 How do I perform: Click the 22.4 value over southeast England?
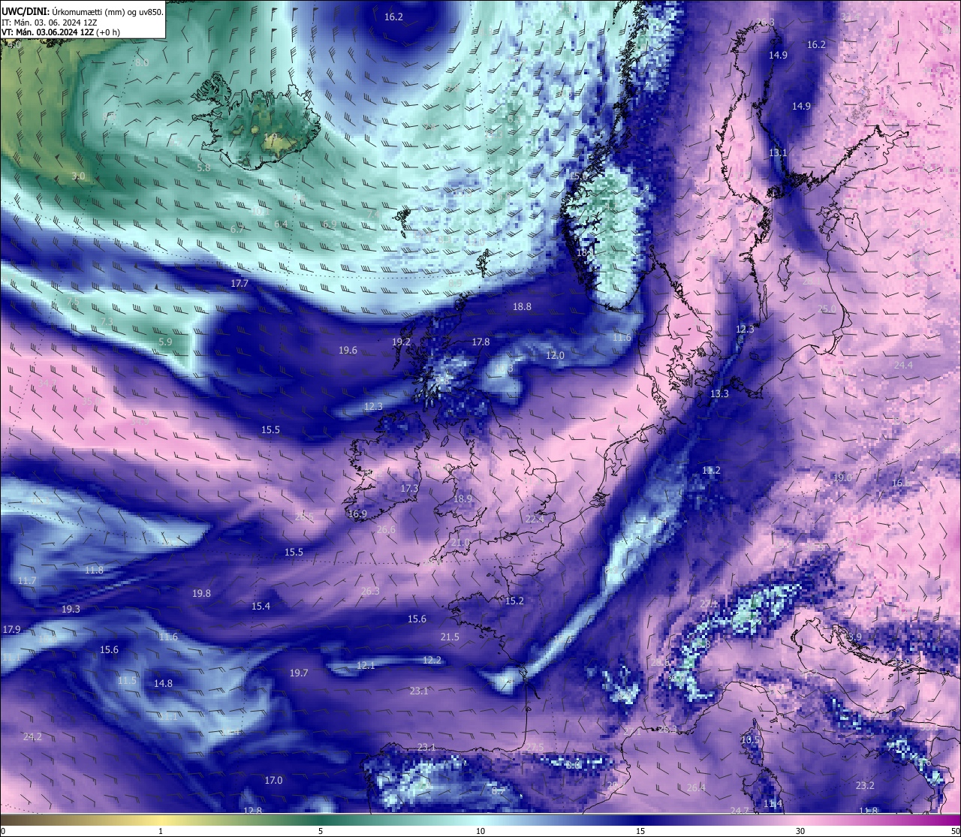click(x=535, y=519)
